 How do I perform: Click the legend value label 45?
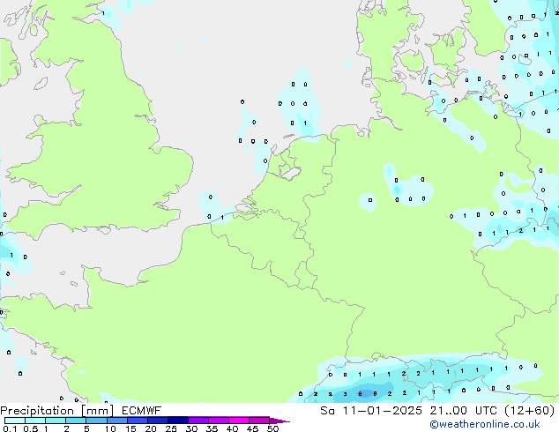(x=252, y=429)
